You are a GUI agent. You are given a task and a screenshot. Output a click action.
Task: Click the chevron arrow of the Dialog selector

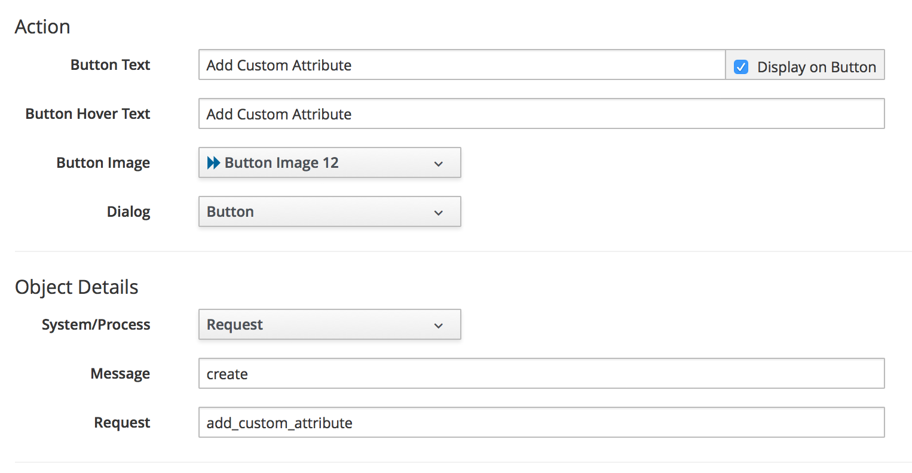point(439,213)
